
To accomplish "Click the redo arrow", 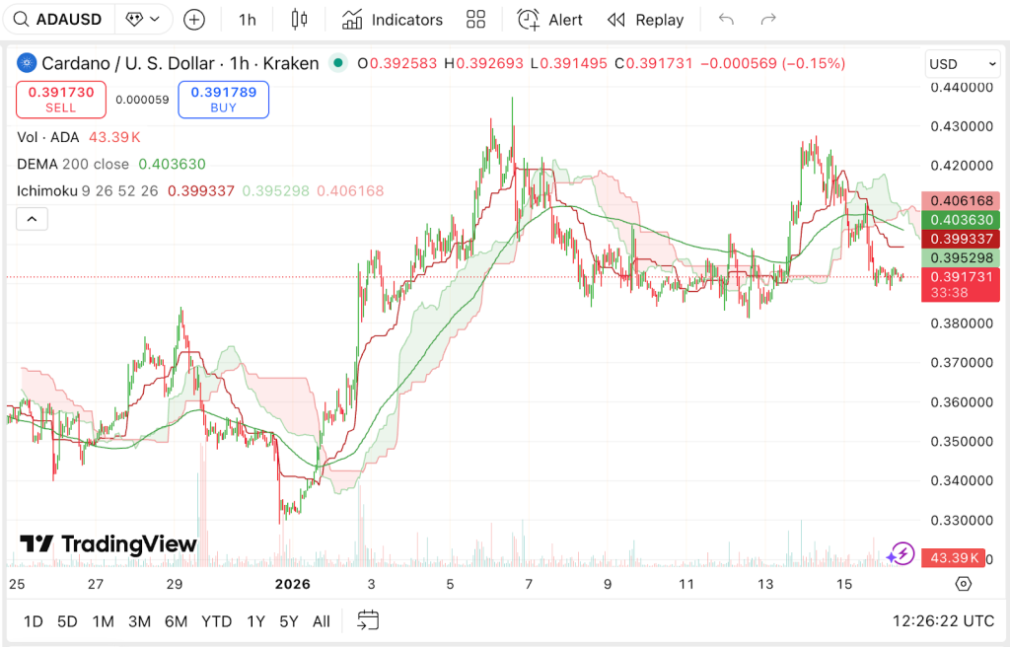I will click(x=768, y=20).
